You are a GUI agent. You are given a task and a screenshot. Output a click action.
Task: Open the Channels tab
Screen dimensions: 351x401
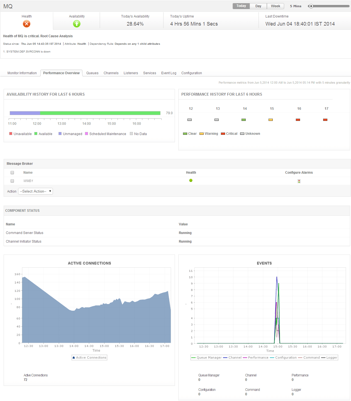tap(111, 73)
